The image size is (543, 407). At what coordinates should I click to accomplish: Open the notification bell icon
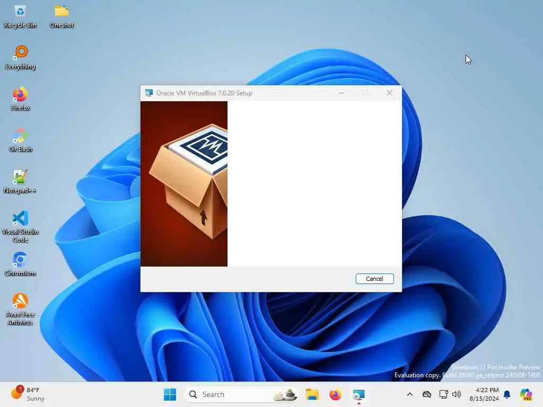pyautogui.click(x=507, y=394)
